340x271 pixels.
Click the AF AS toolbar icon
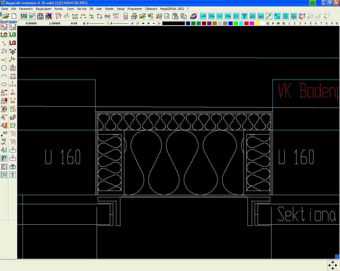coord(277,16)
